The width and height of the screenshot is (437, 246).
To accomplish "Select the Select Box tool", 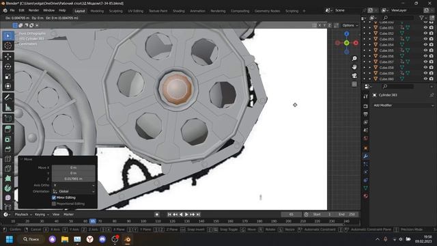I will (x=8, y=36).
